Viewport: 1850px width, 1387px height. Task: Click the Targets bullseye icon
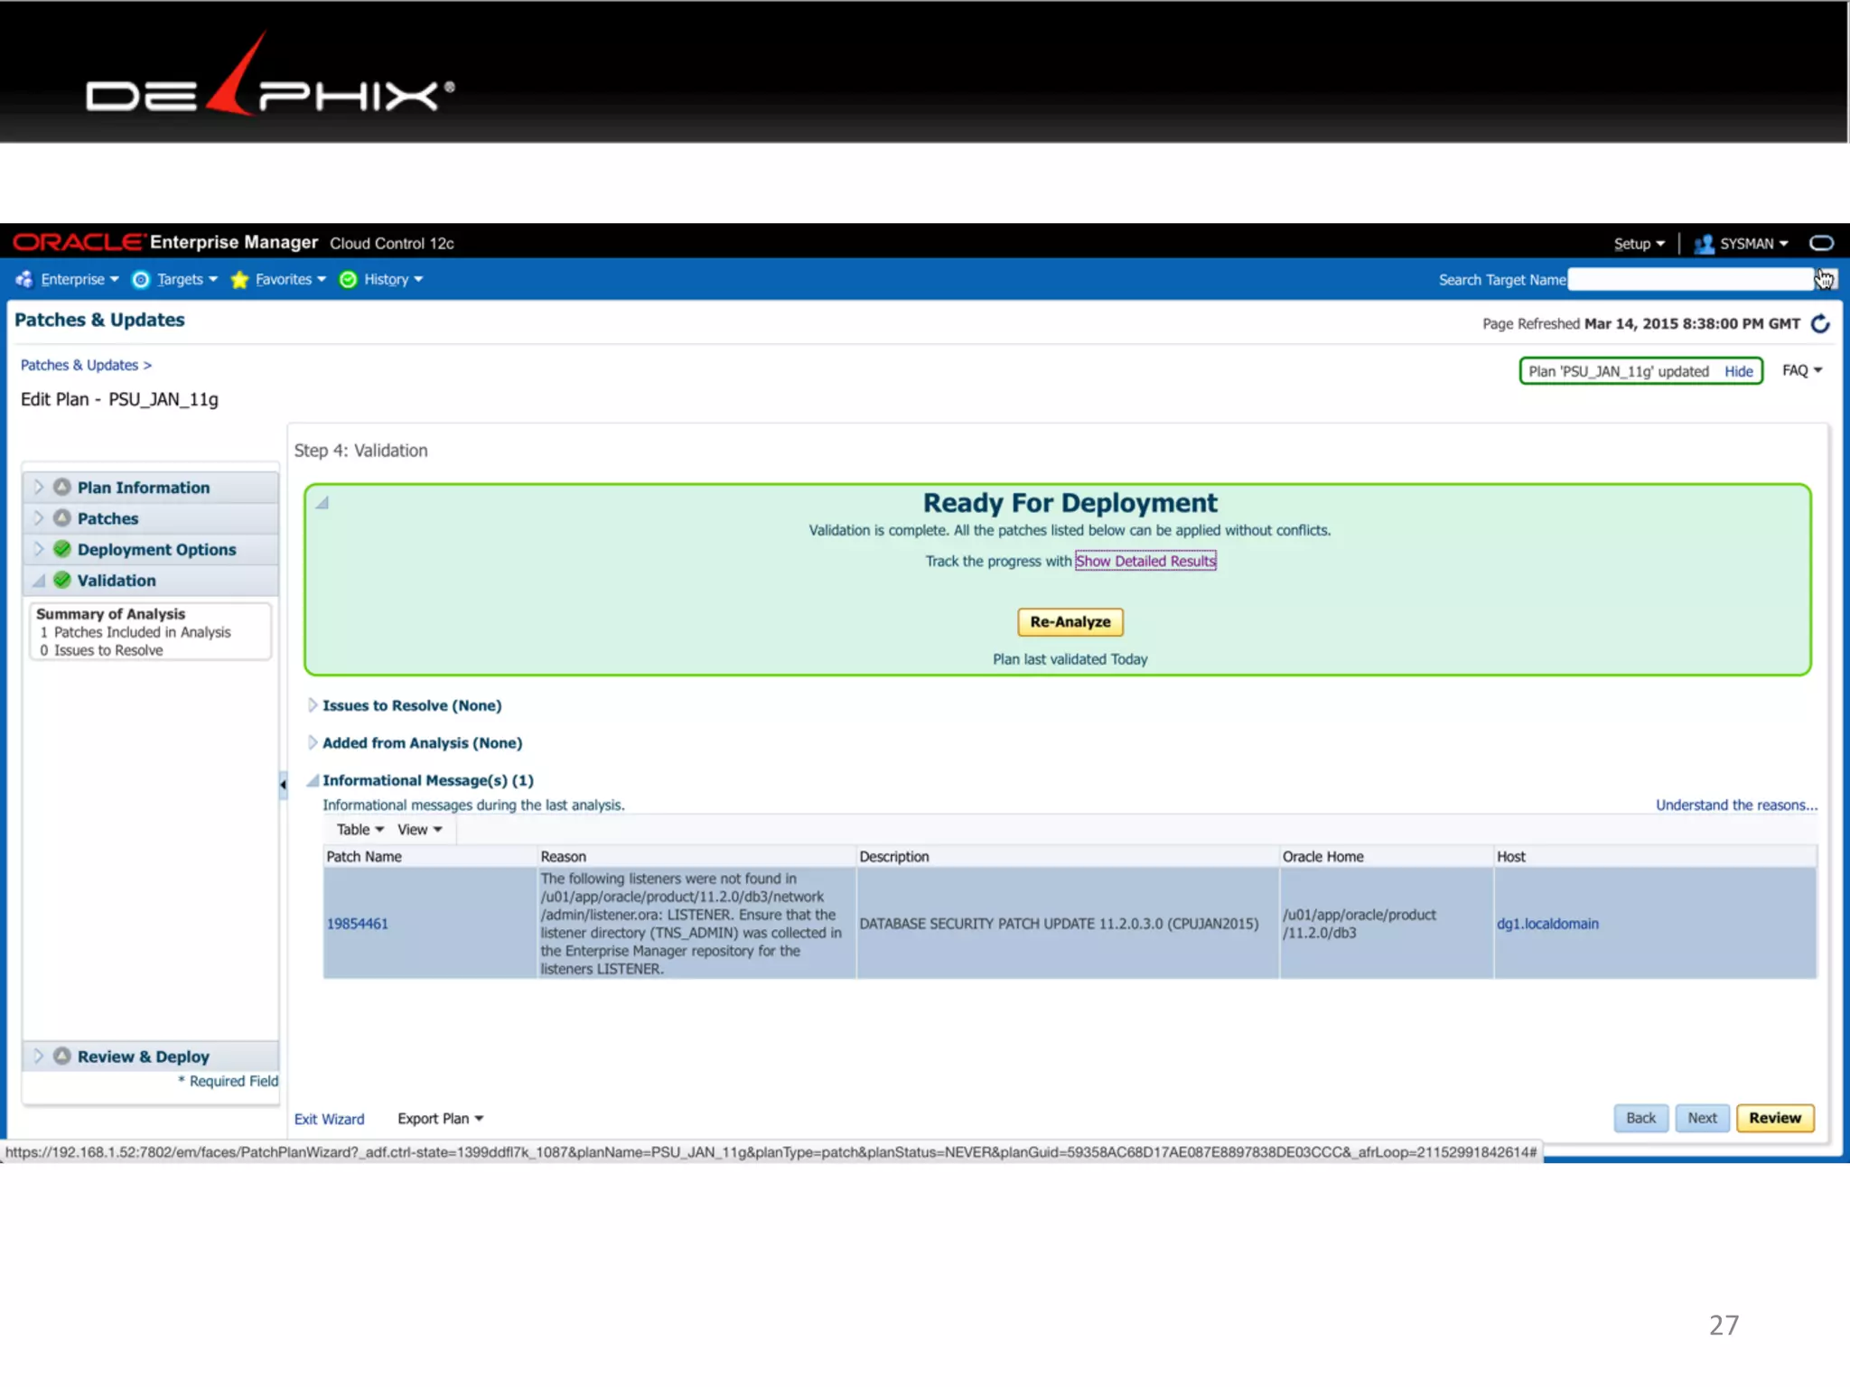click(x=141, y=279)
